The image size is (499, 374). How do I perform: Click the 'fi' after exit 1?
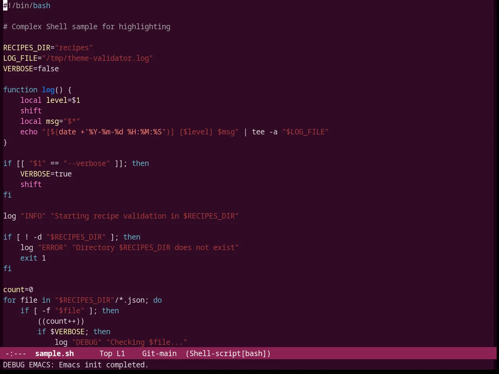click(7, 268)
